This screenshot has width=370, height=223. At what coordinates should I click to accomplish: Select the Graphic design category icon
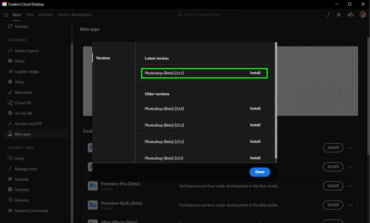click(10, 72)
